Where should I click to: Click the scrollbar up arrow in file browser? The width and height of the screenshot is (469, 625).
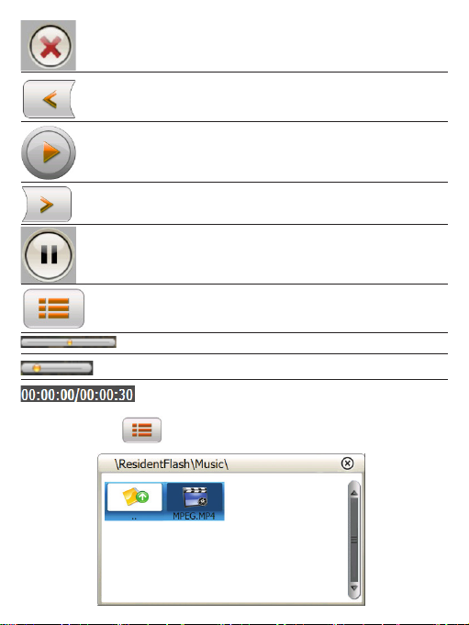(x=354, y=493)
